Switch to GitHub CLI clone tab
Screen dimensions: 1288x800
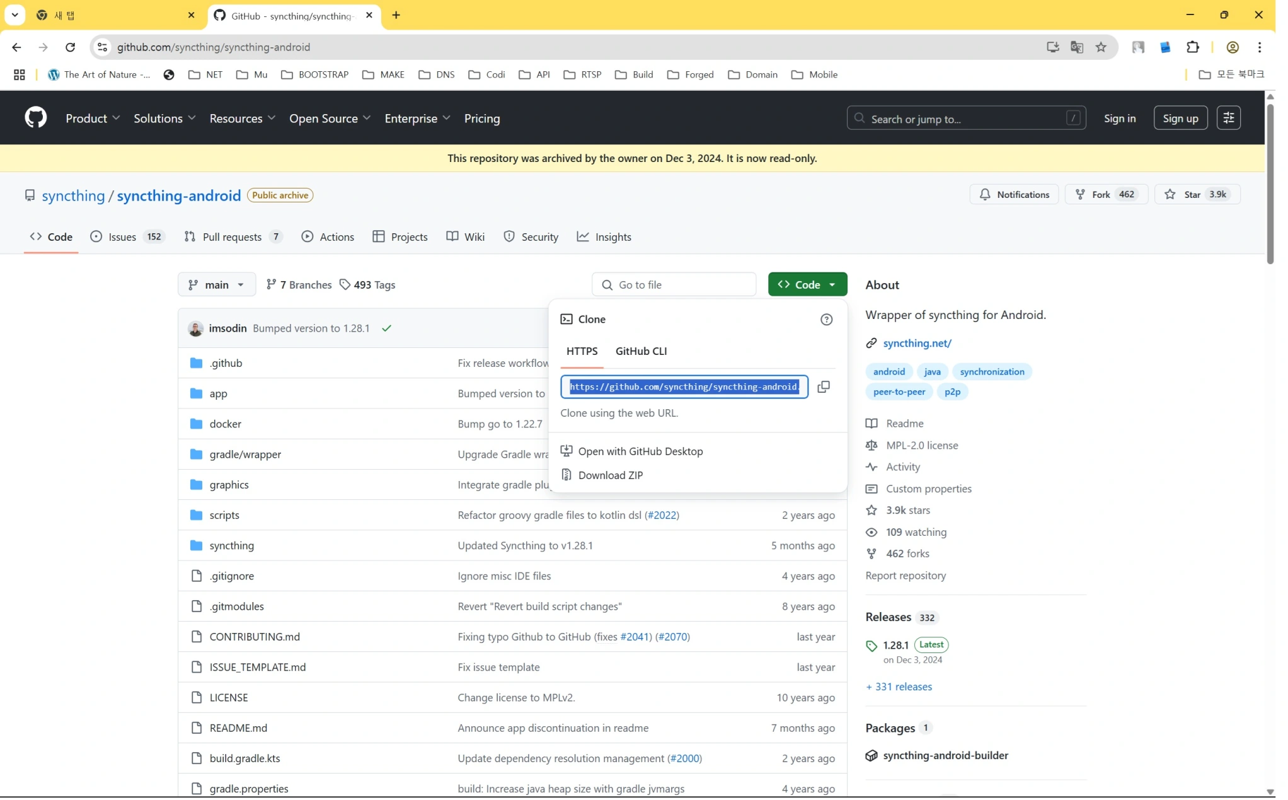click(641, 351)
